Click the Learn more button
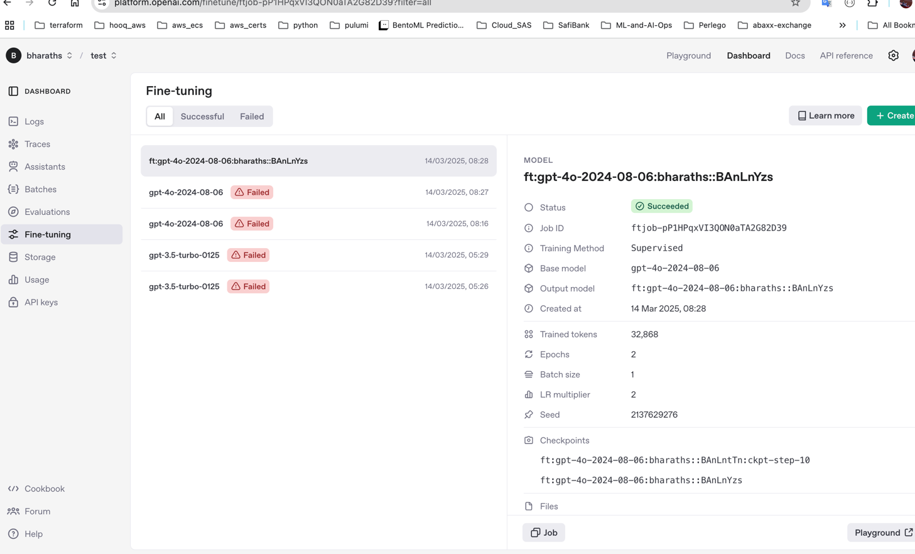The height and width of the screenshot is (554, 915). pyautogui.click(x=825, y=116)
